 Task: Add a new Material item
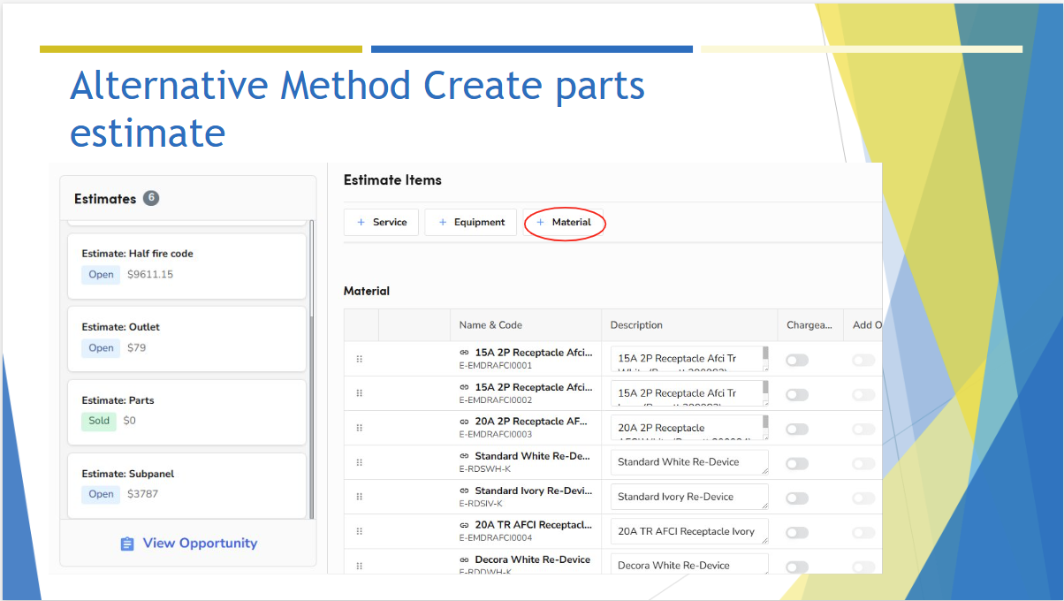coord(564,223)
